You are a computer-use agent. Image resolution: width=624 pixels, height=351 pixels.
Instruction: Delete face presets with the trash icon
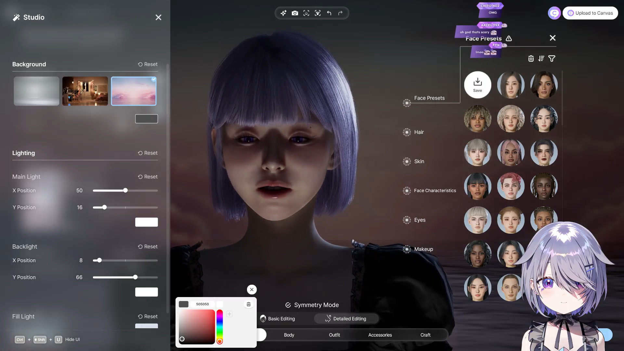click(531, 58)
